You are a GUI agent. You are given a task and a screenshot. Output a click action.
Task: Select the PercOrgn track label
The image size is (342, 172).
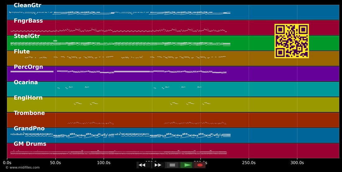coord(28,67)
